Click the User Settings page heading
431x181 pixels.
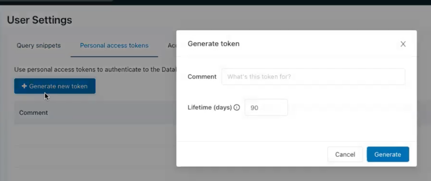pyautogui.click(x=39, y=20)
